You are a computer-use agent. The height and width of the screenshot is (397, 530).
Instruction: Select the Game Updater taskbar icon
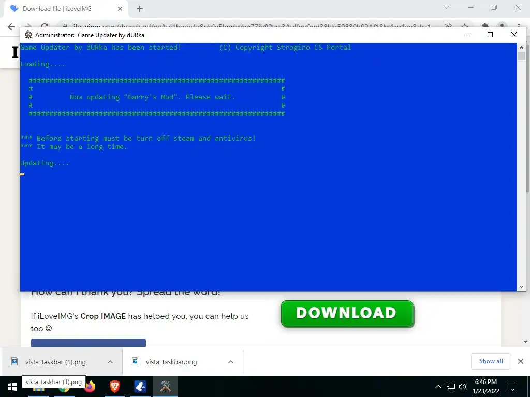165,387
